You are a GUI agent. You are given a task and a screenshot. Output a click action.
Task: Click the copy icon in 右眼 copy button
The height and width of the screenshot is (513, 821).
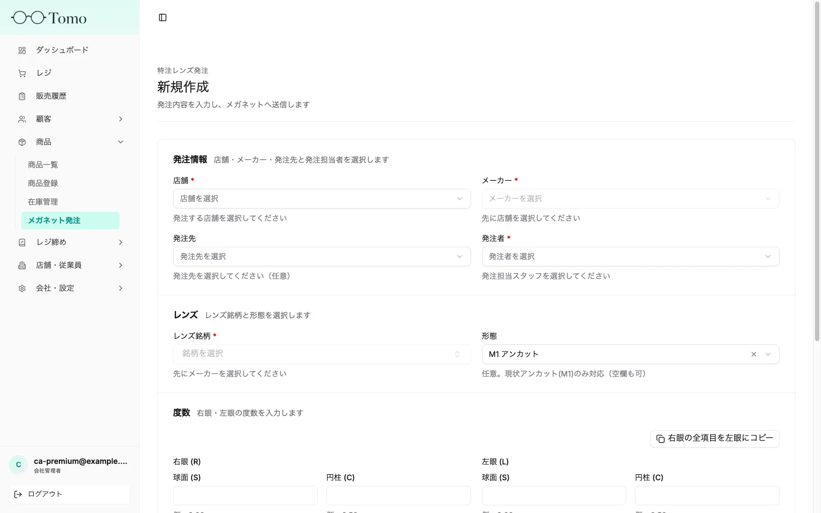point(661,439)
